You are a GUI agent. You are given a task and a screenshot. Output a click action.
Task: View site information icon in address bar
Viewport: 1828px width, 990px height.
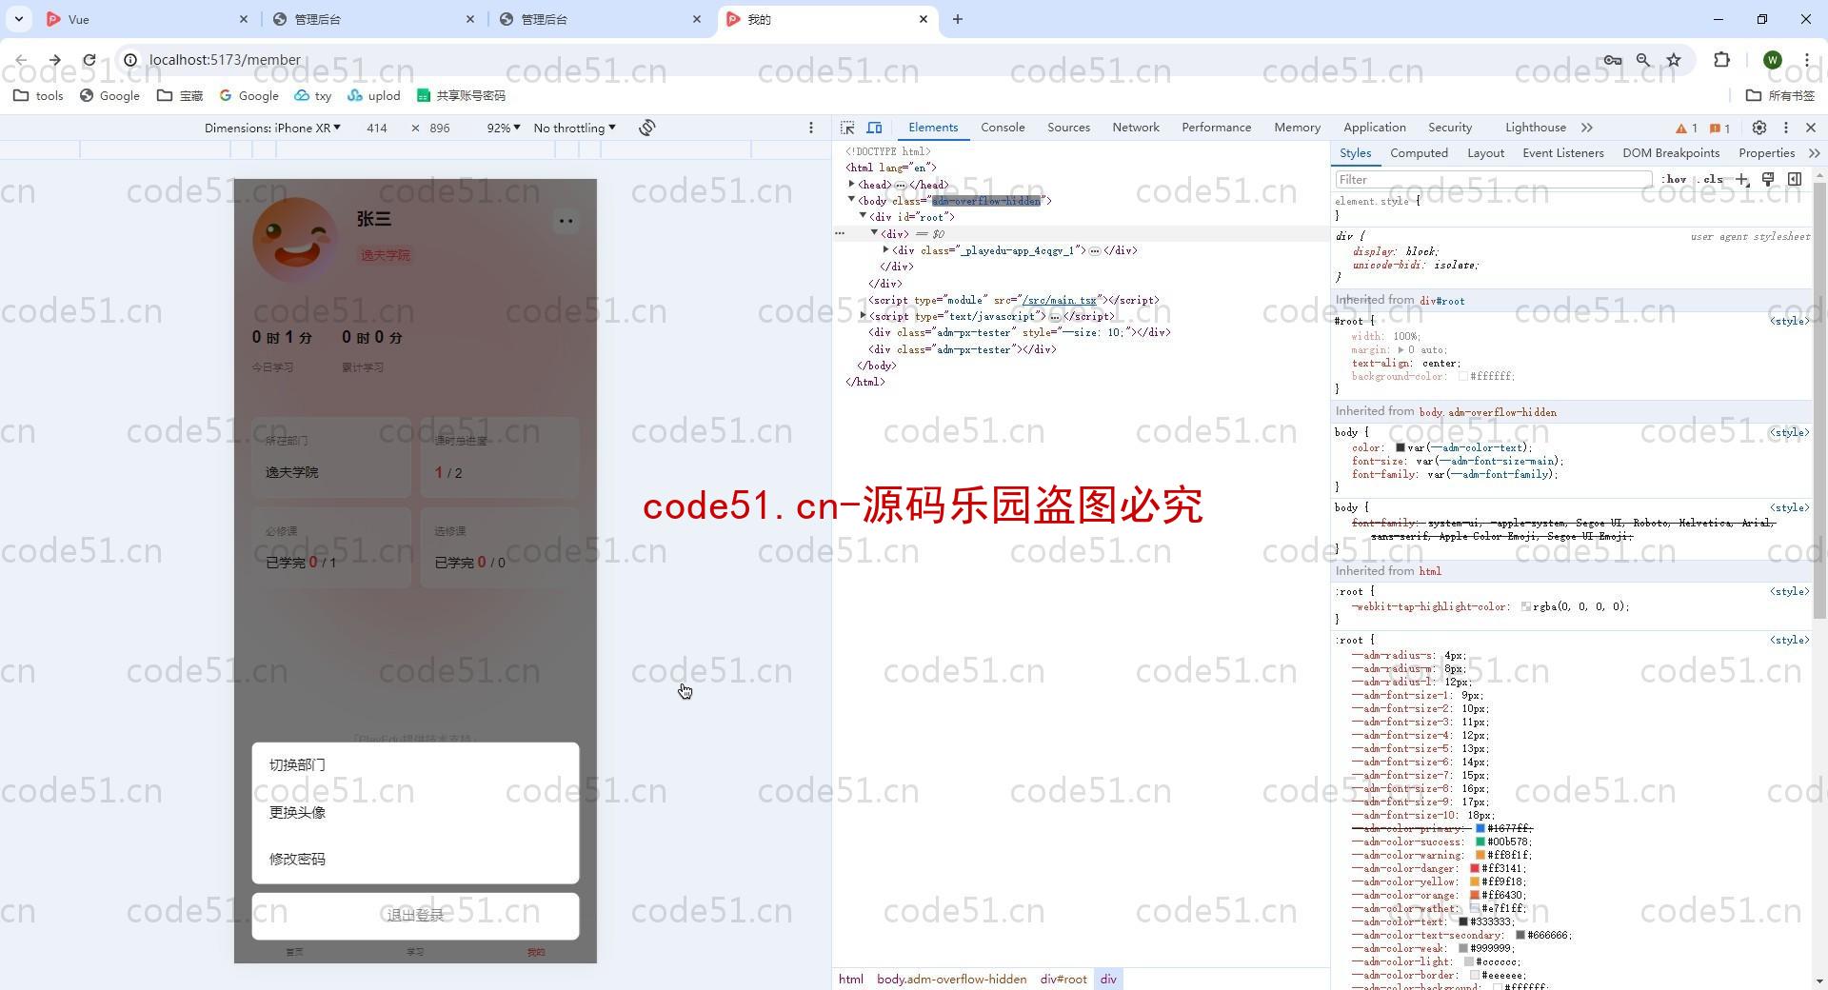pyautogui.click(x=130, y=60)
